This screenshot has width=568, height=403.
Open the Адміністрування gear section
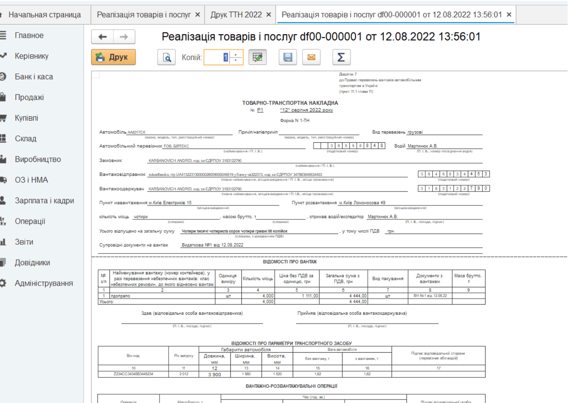(x=44, y=283)
